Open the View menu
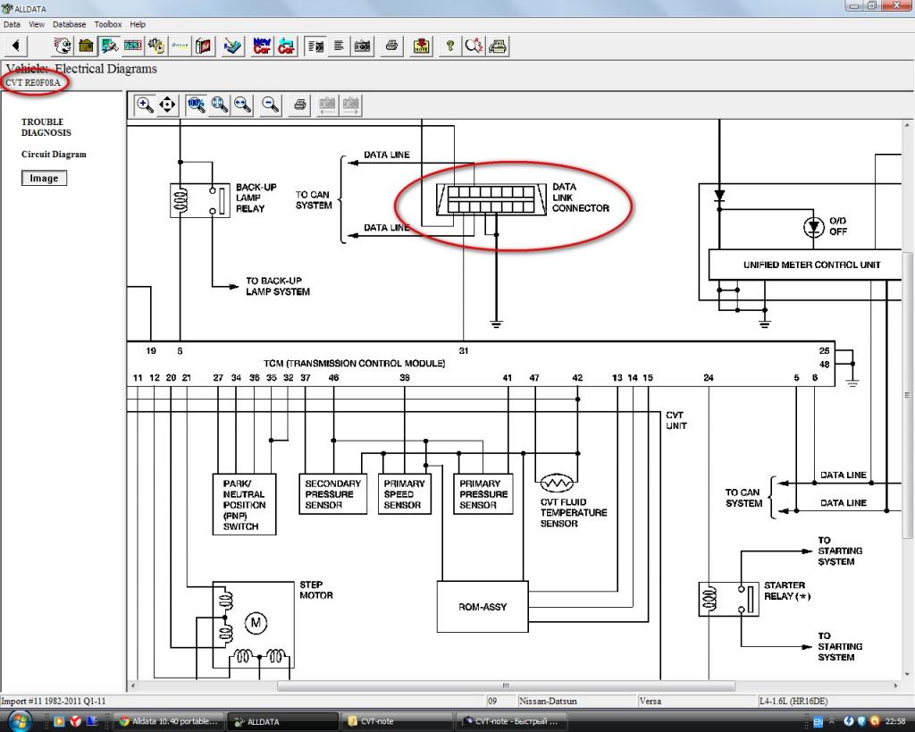This screenshot has height=732, width=915. (x=36, y=24)
